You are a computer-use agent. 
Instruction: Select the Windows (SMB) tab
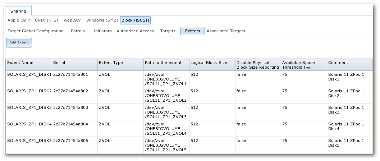point(102,20)
